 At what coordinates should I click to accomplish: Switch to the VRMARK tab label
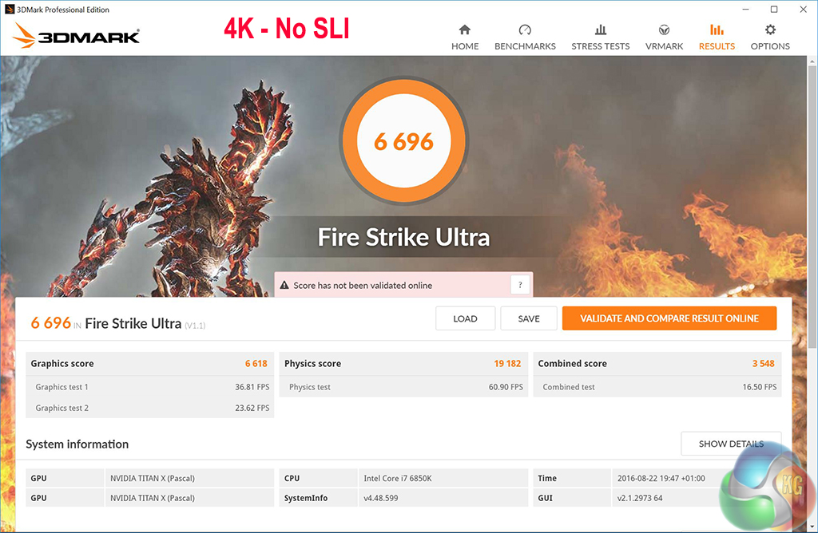pos(664,46)
